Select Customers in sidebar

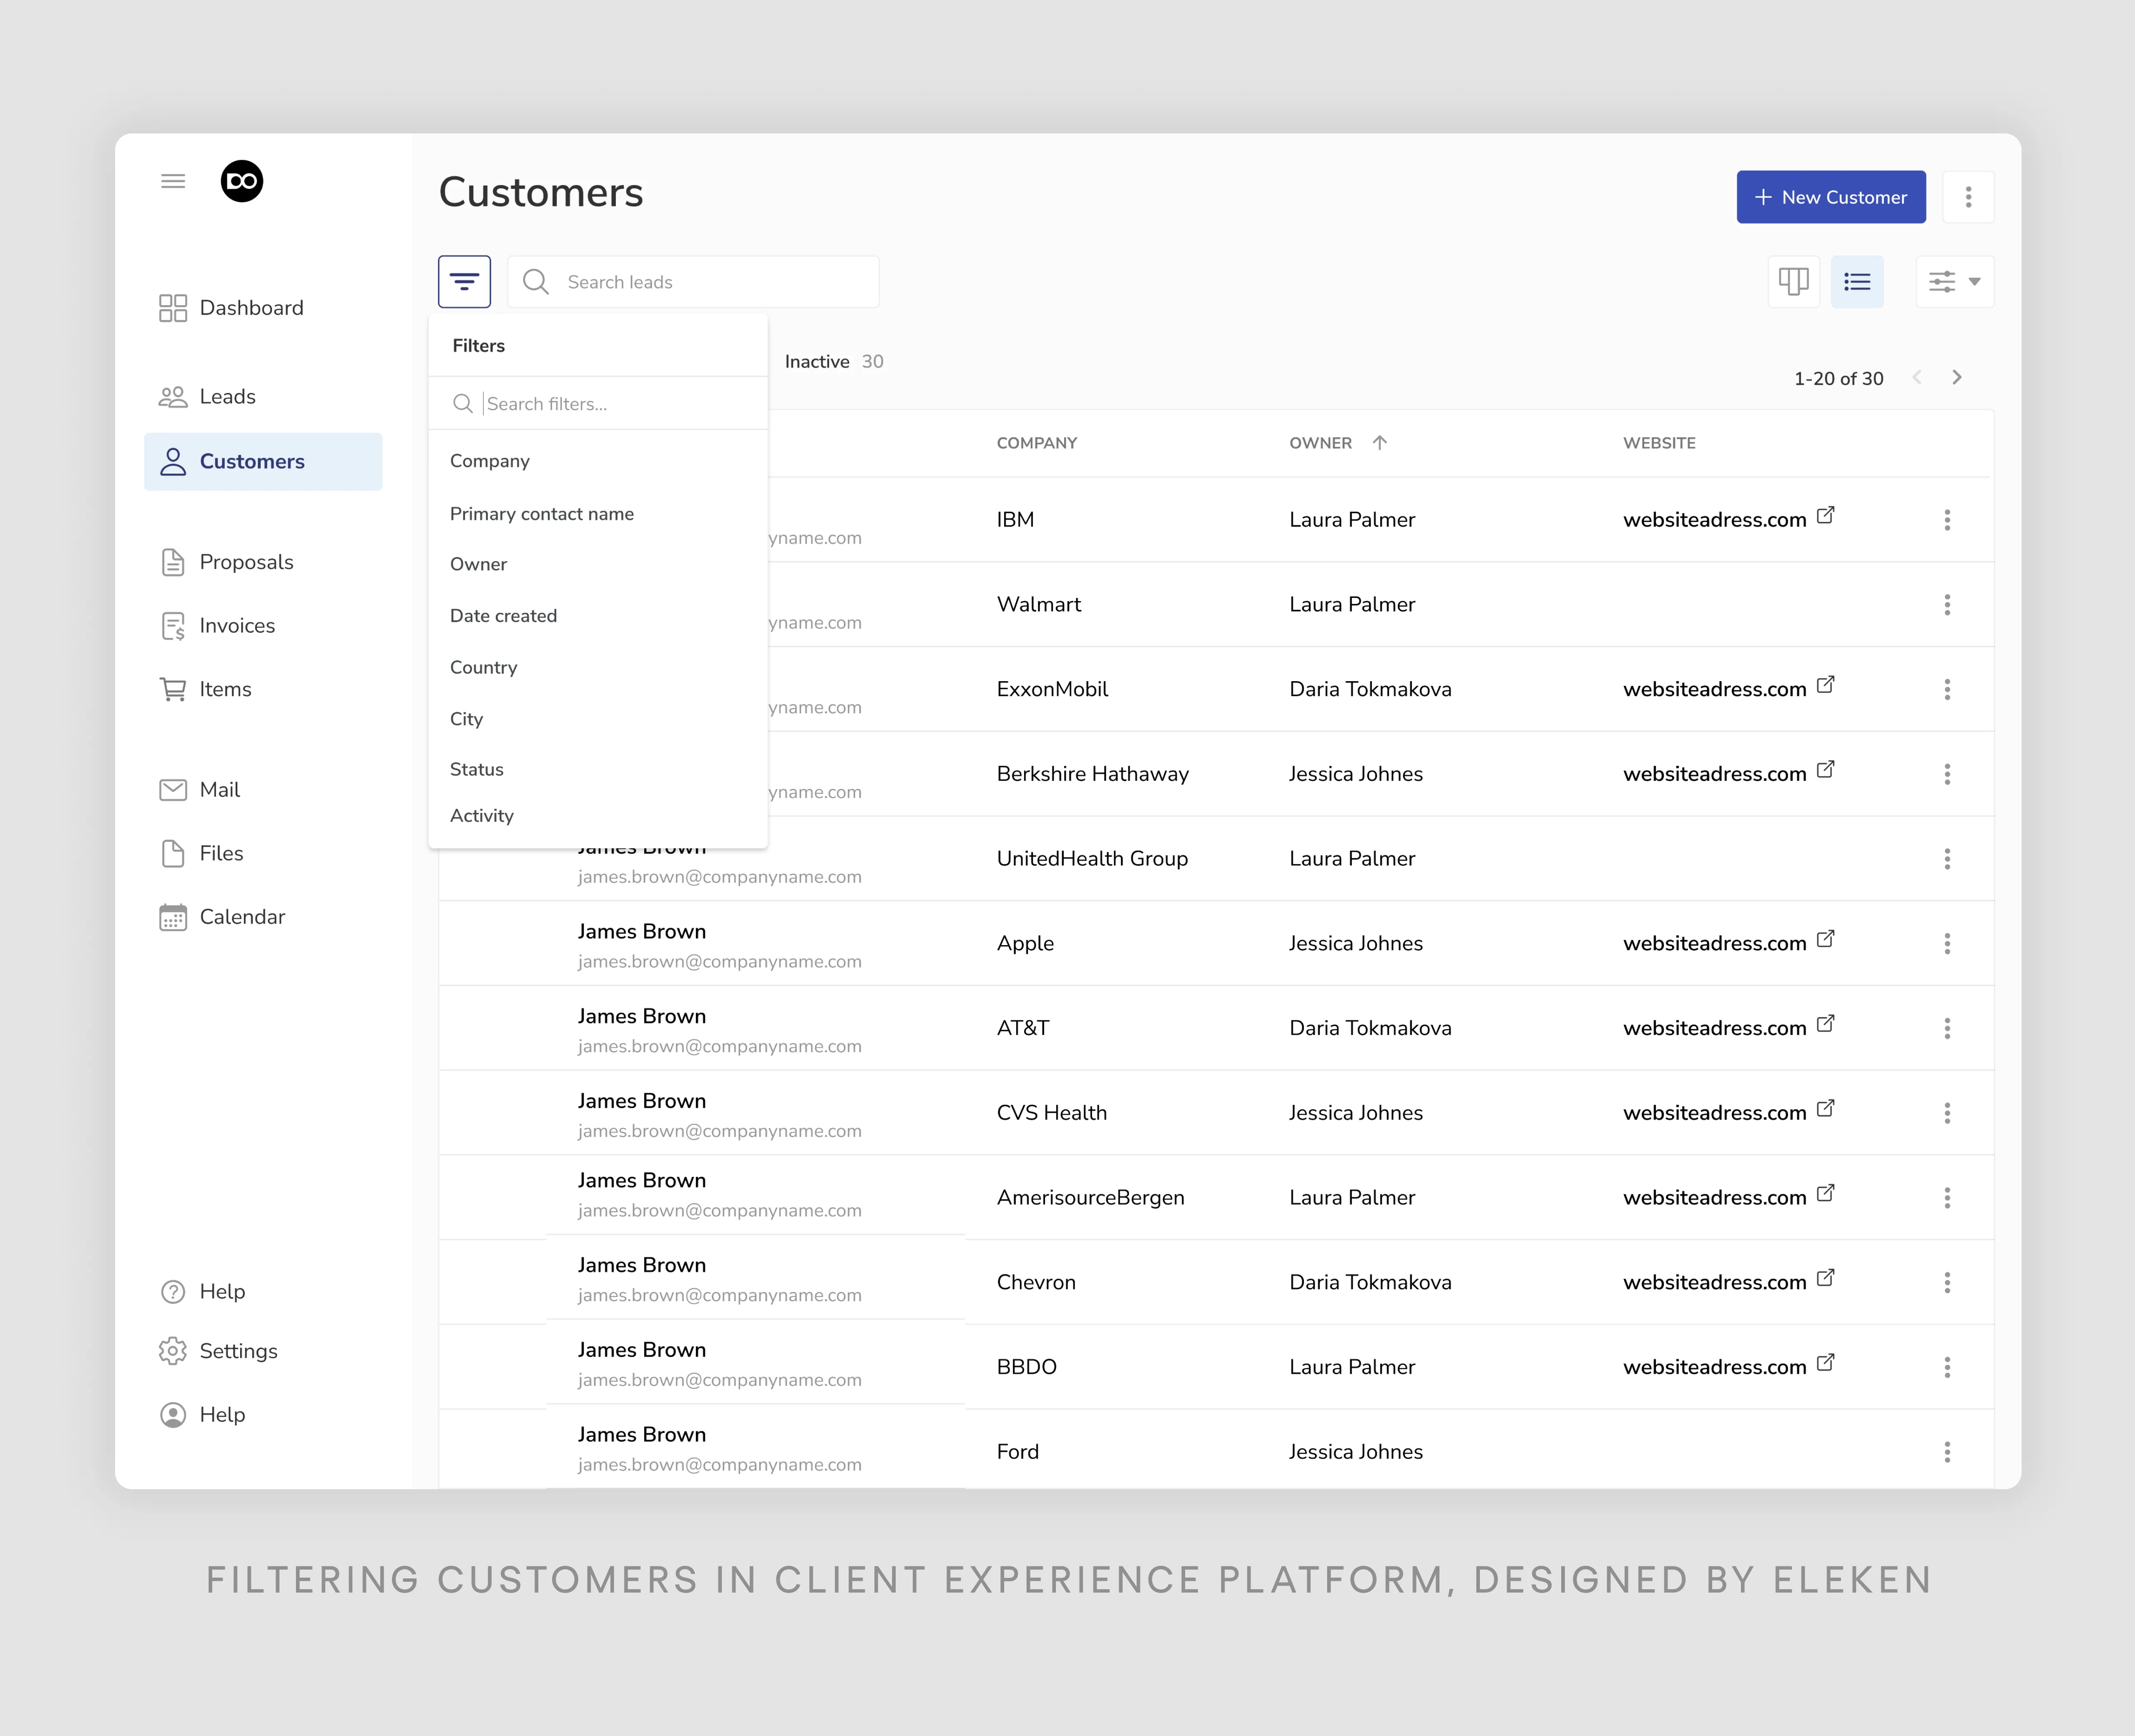click(263, 462)
